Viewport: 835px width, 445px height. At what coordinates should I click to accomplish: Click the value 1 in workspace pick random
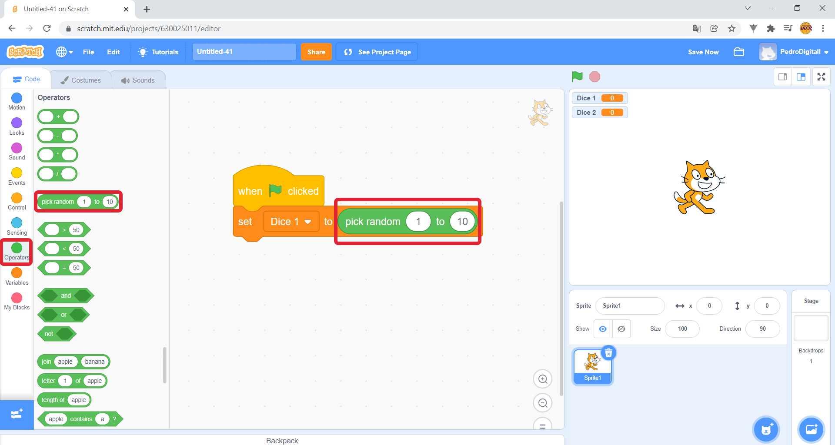coord(418,222)
